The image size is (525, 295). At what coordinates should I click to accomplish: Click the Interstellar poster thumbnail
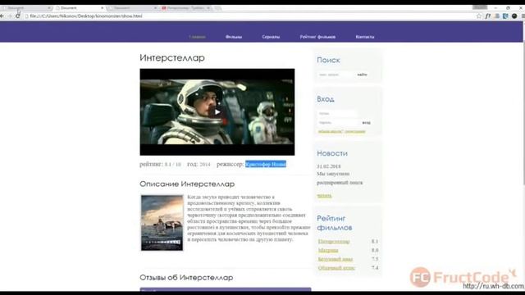162,223
